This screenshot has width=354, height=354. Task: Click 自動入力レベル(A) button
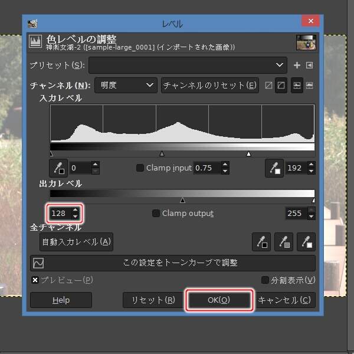pyautogui.click(x=76, y=242)
